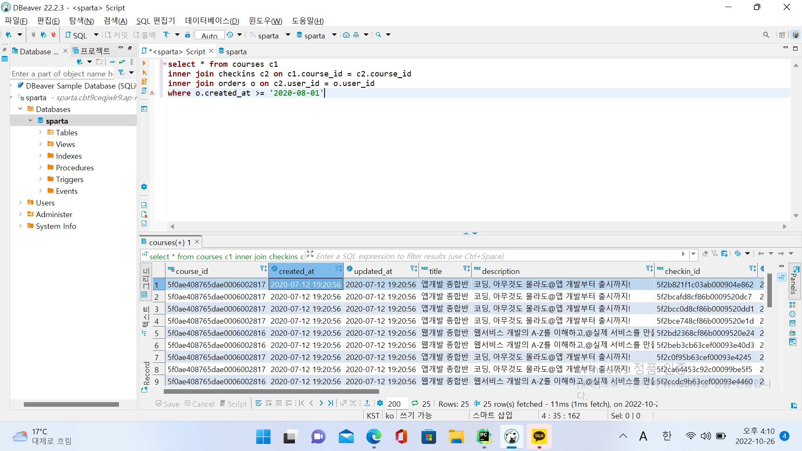Click the results horizontal scrollbar
Viewport: 802px width, 451px height.
272,392
